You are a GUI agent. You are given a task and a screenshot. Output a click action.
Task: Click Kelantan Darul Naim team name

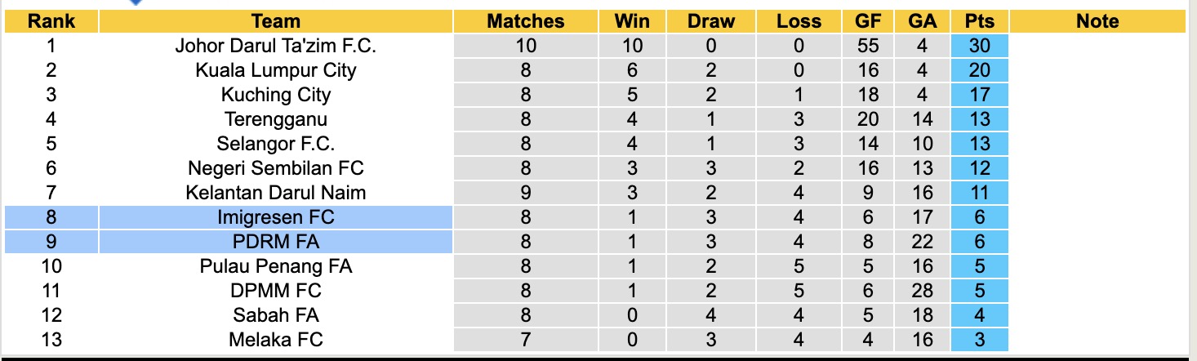(x=276, y=193)
